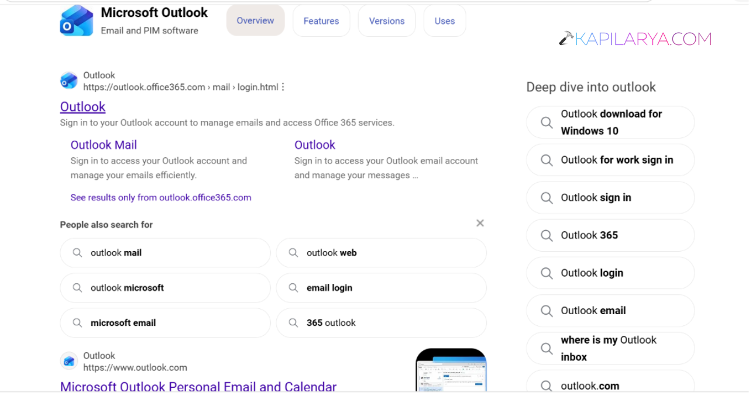Open the Outlook Mail sublink
This screenshot has width=749, height=393.
pyautogui.click(x=104, y=145)
